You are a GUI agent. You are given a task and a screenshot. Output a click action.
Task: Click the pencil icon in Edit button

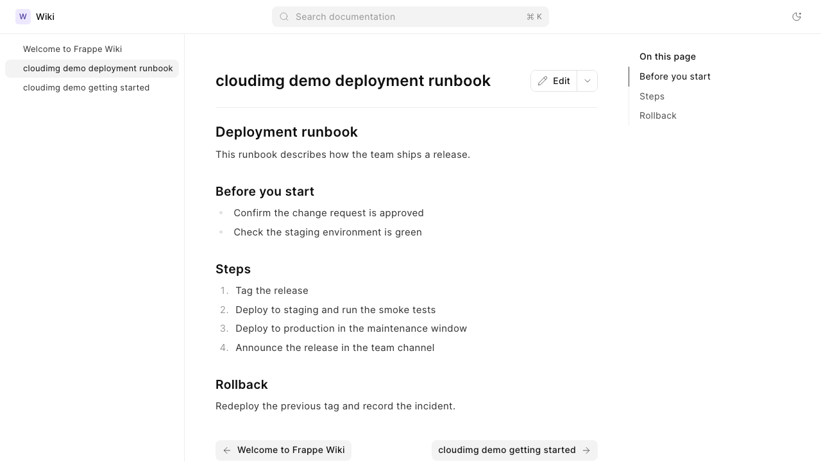543,81
